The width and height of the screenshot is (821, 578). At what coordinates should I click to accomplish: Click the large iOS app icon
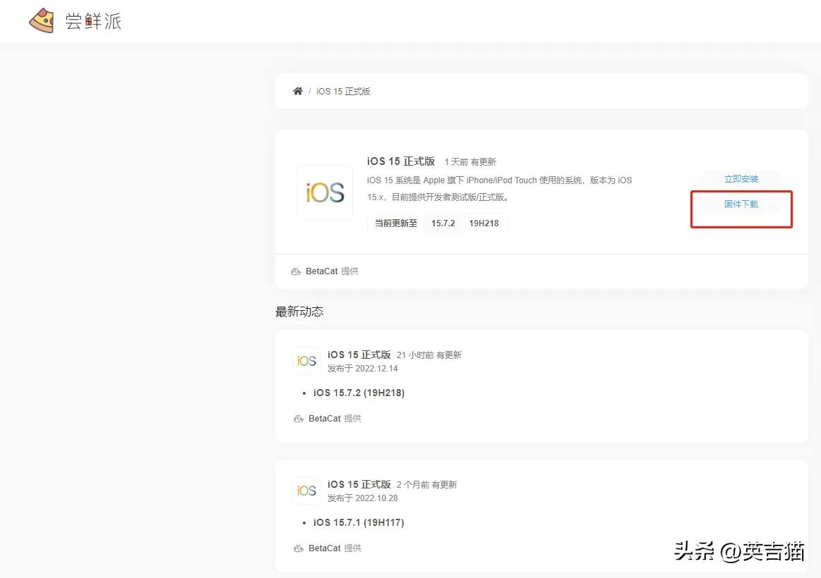325,192
